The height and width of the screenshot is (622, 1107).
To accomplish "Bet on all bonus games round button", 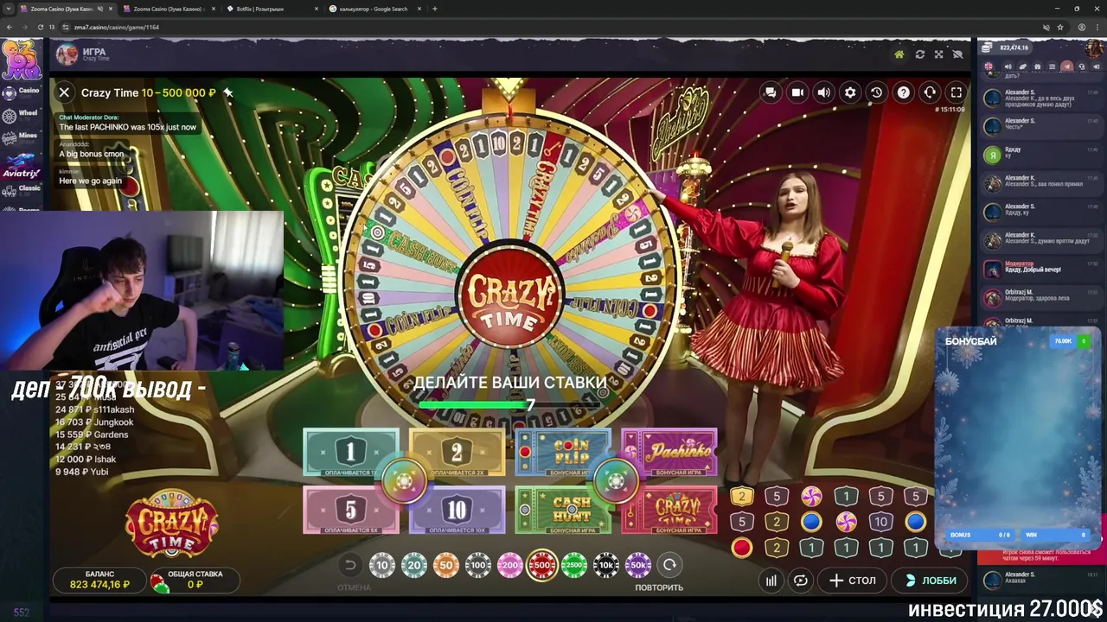I will click(616, 482).
